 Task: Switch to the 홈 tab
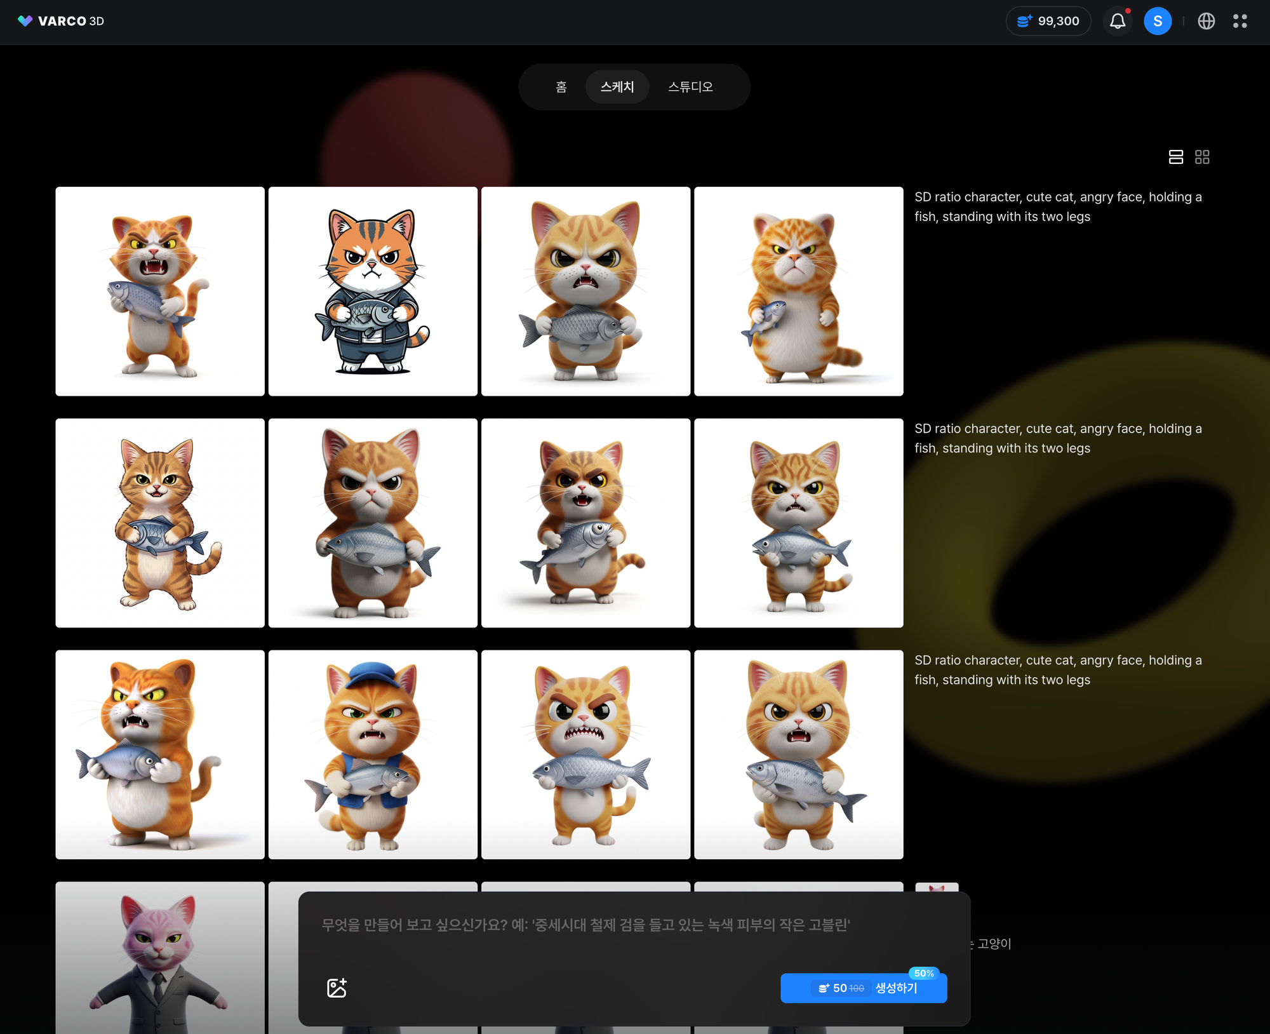point(561,87)
